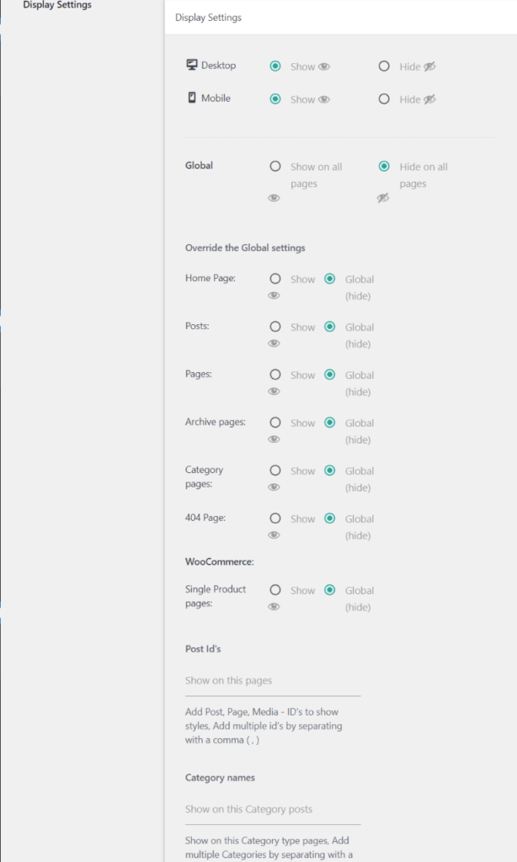
Task: Select Show radio for Posts
Action: (x=275, y=327)
